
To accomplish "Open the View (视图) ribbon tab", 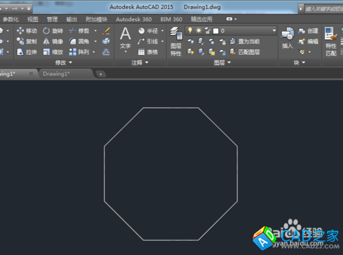I will click(x=33, y=19).
